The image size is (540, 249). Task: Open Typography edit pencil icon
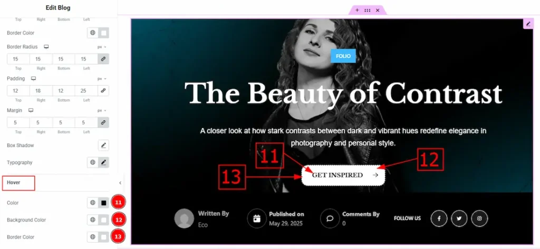coord(103,162)
